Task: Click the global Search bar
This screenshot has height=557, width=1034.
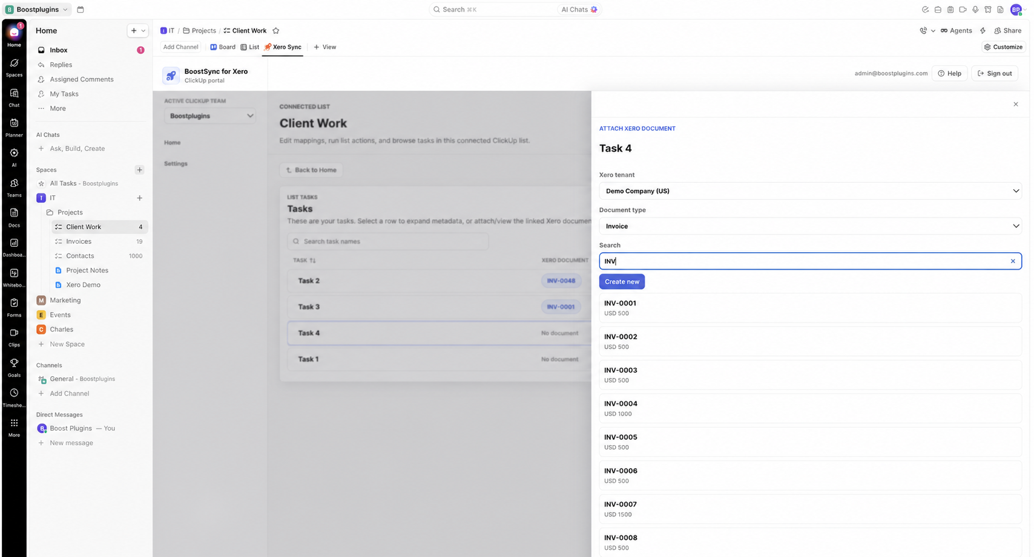Action: 492,10
